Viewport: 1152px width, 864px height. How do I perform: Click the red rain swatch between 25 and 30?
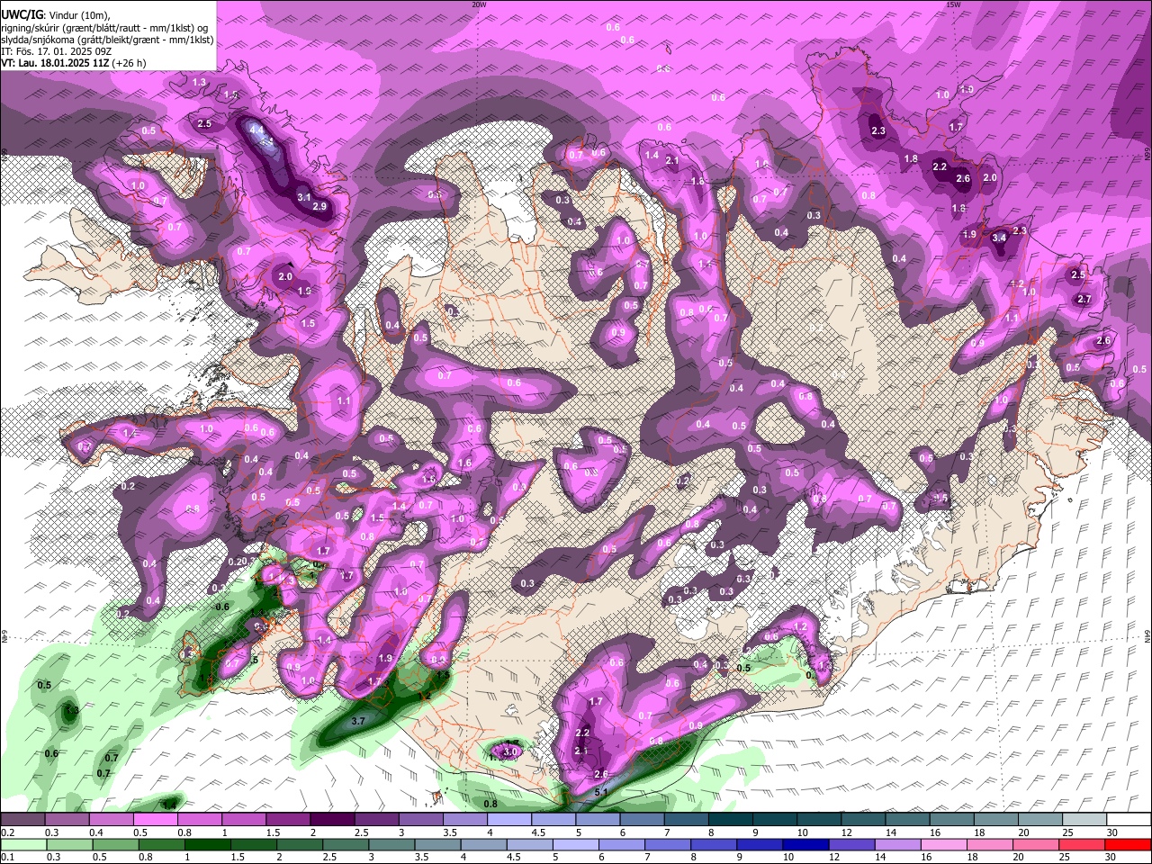click(x=1084, y=845)
